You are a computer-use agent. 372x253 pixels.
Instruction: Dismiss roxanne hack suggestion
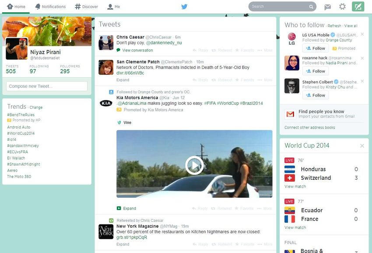(362, 58)
